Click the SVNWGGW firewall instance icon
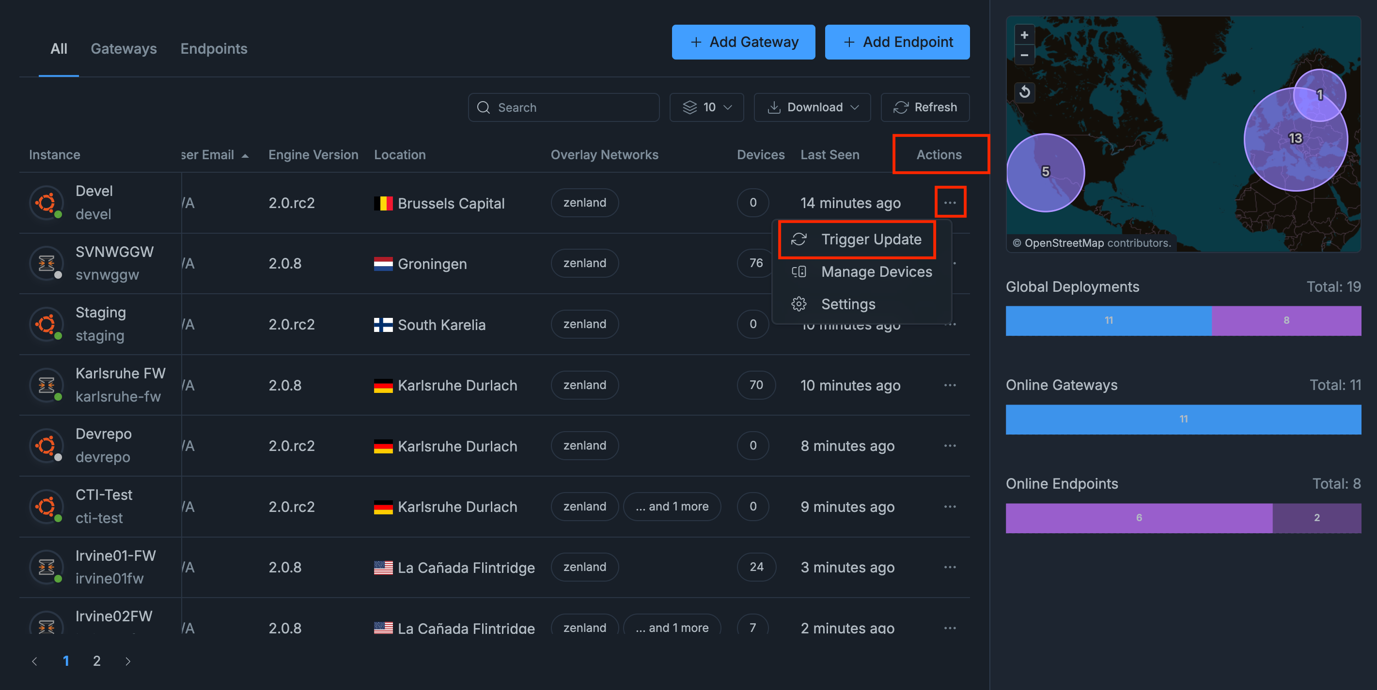 (x=47, y=263)
